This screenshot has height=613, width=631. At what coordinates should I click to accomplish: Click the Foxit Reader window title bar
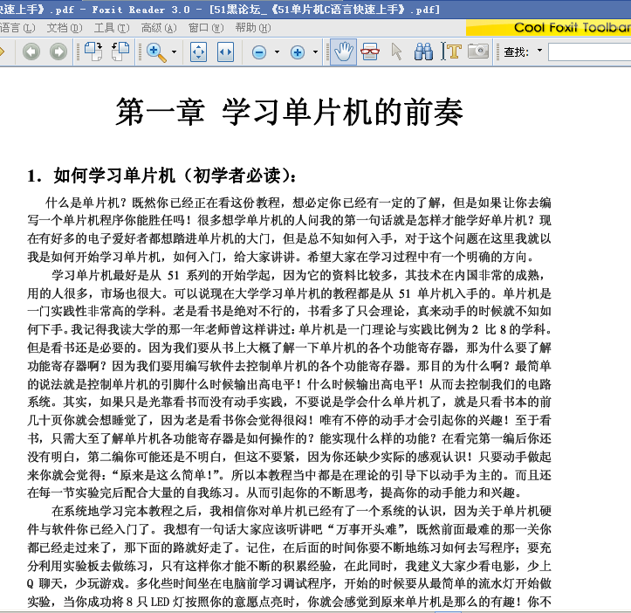(x=316, y=9)
